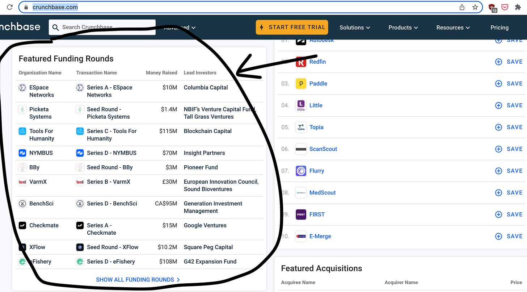Open Seed Round - XFlow transaction
Image resolution: width=527 pixels, height=292 pixels.
click(113, 247)
